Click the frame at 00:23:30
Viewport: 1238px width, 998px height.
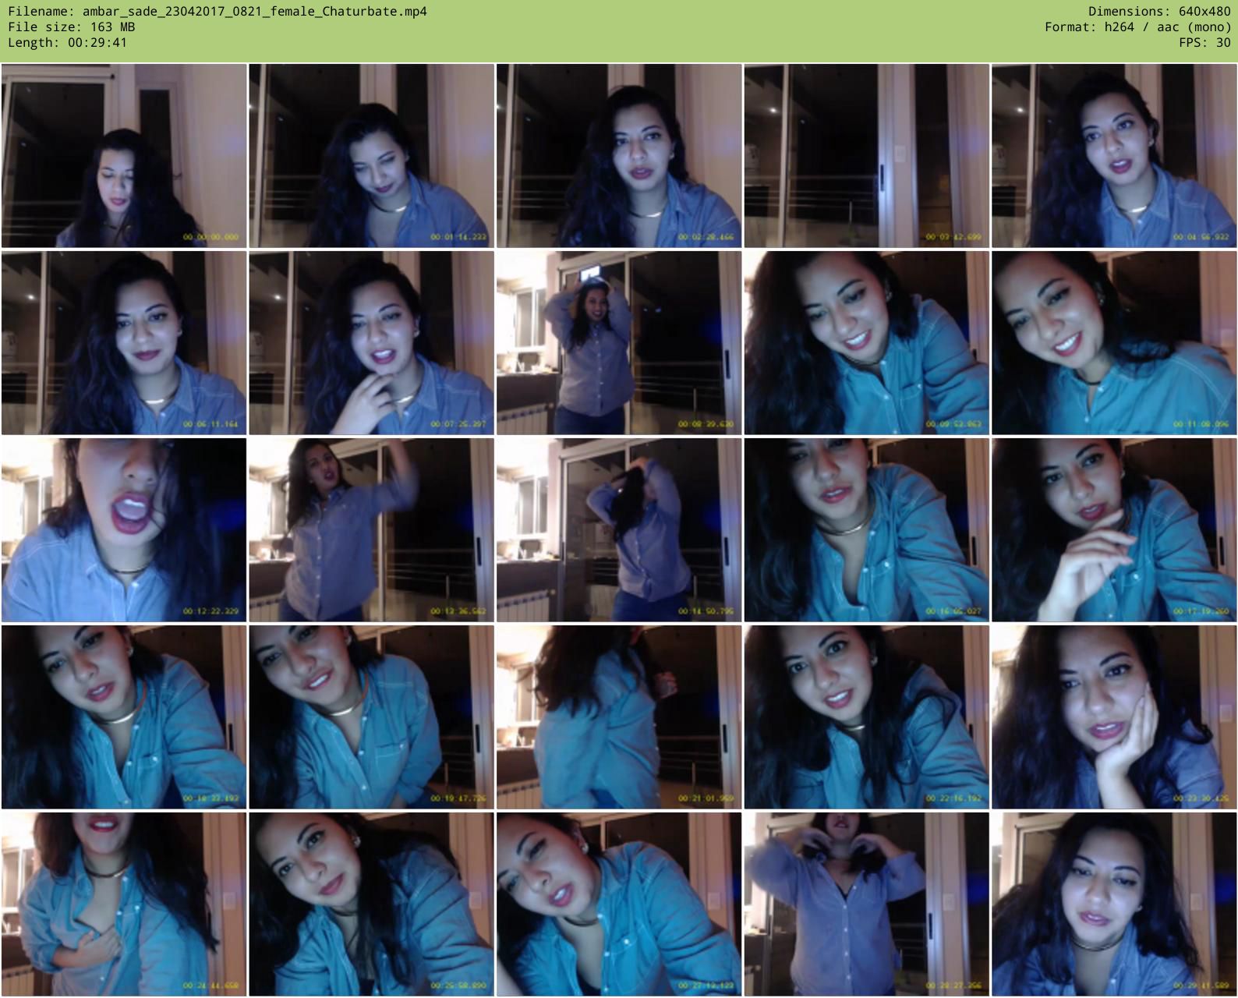[1113, 717]
